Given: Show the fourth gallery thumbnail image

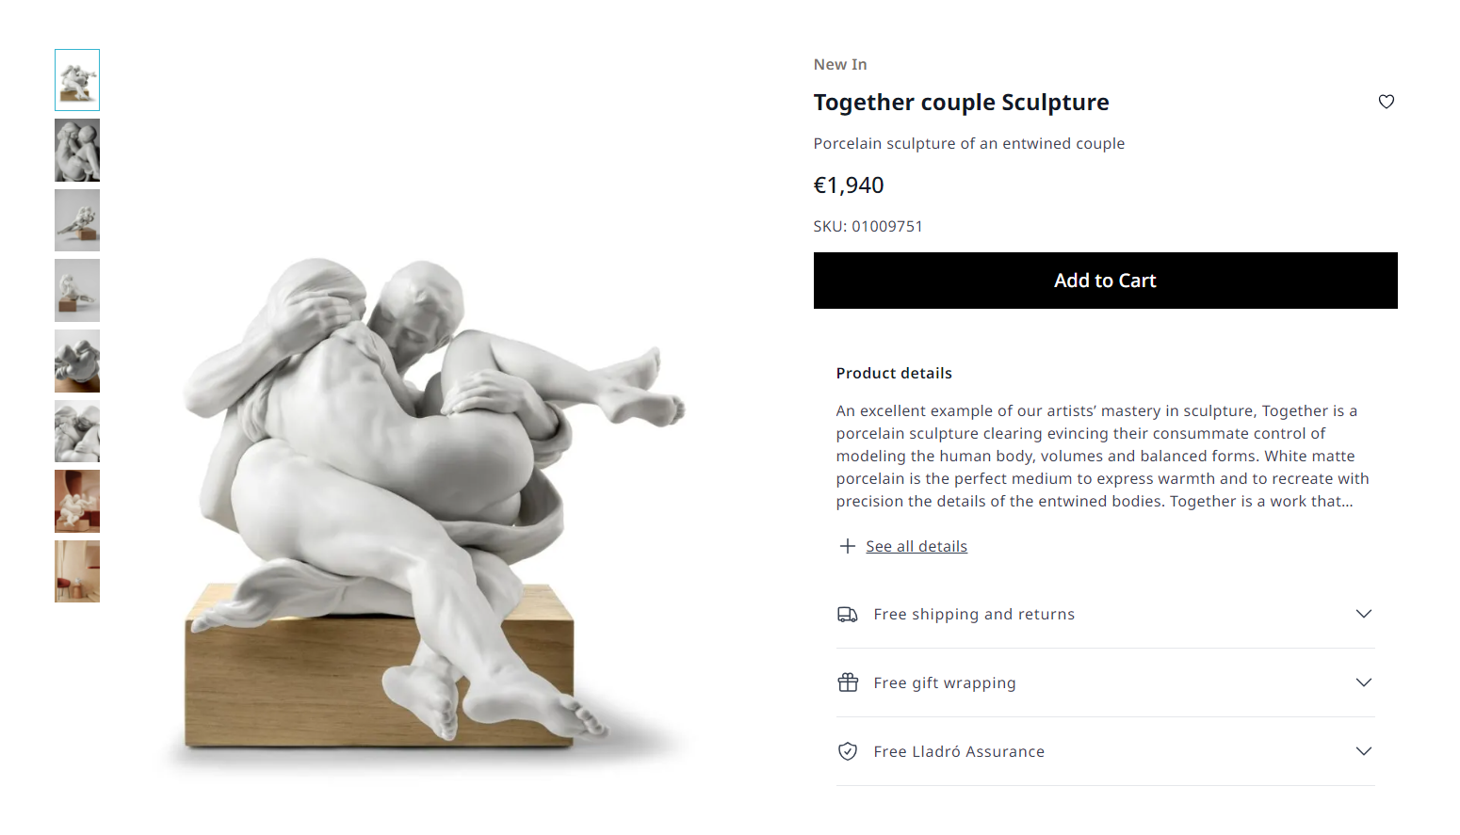Looking at the screenshot, I should [x=77, y=291].
